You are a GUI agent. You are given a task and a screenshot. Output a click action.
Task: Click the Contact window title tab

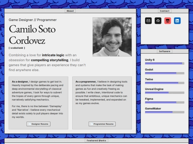165,11
